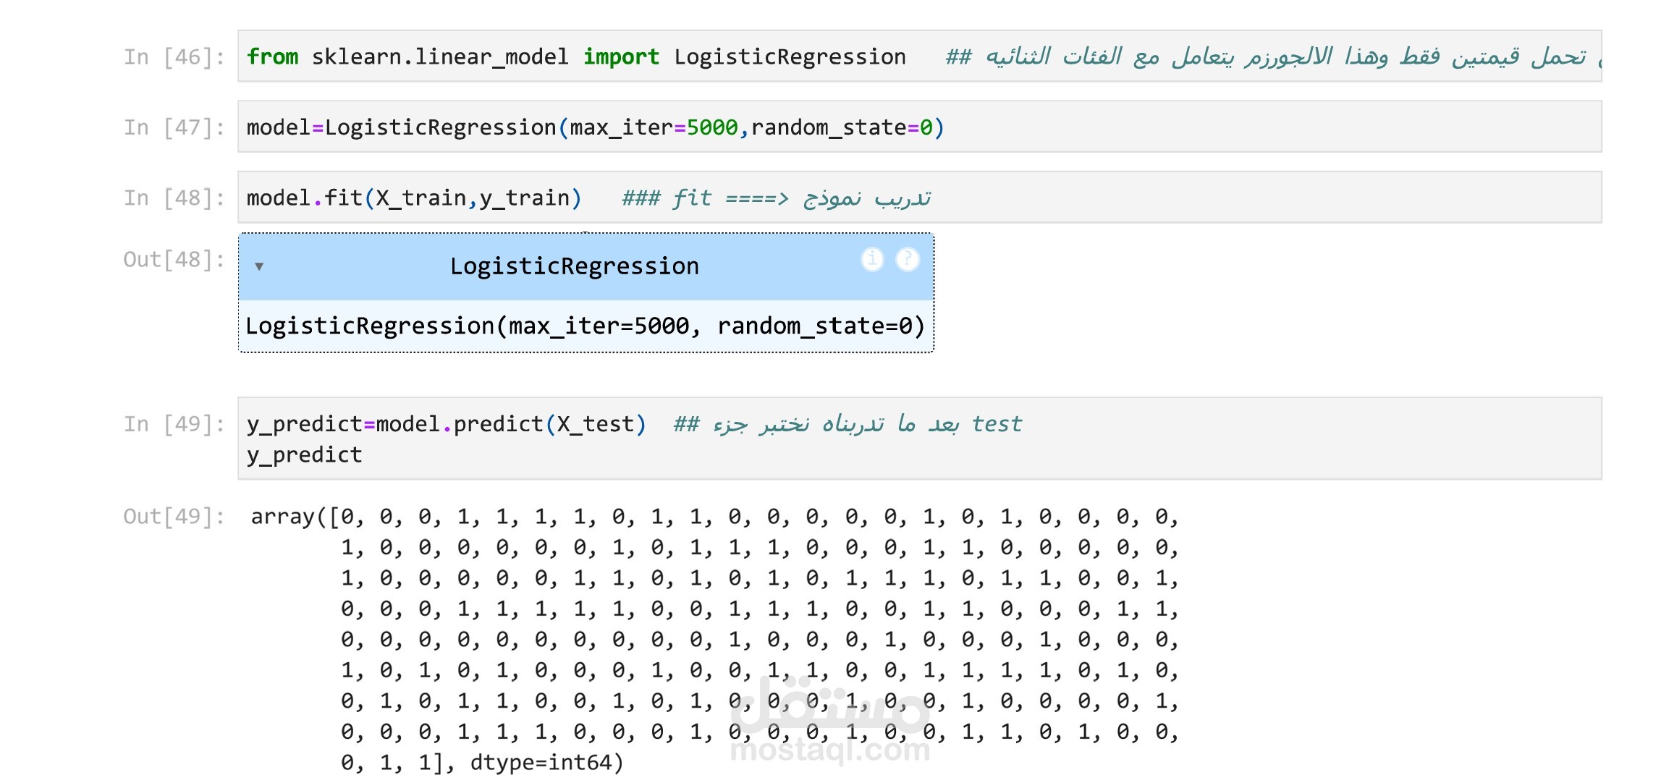Click the LogisticRegression(max_iter=5000, random_state=0) parameters text

point(585,326)
